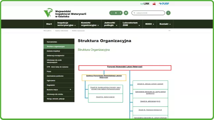Image resolution: width=214 pixels, height=120 pixels.
Task: Open Informacje dla rolnika sidebar item
Action: click(x=59, y=94)
